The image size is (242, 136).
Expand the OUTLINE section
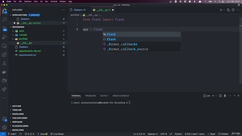[x=17, y=106]
